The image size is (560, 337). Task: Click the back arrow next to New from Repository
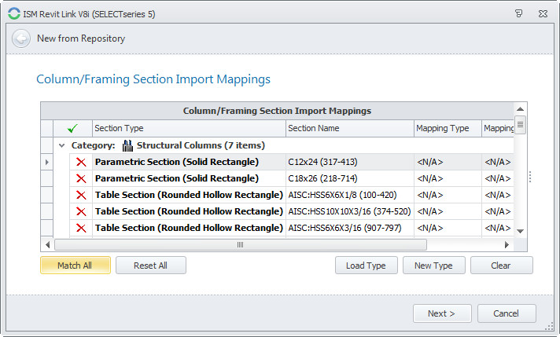tap(21, 38)
